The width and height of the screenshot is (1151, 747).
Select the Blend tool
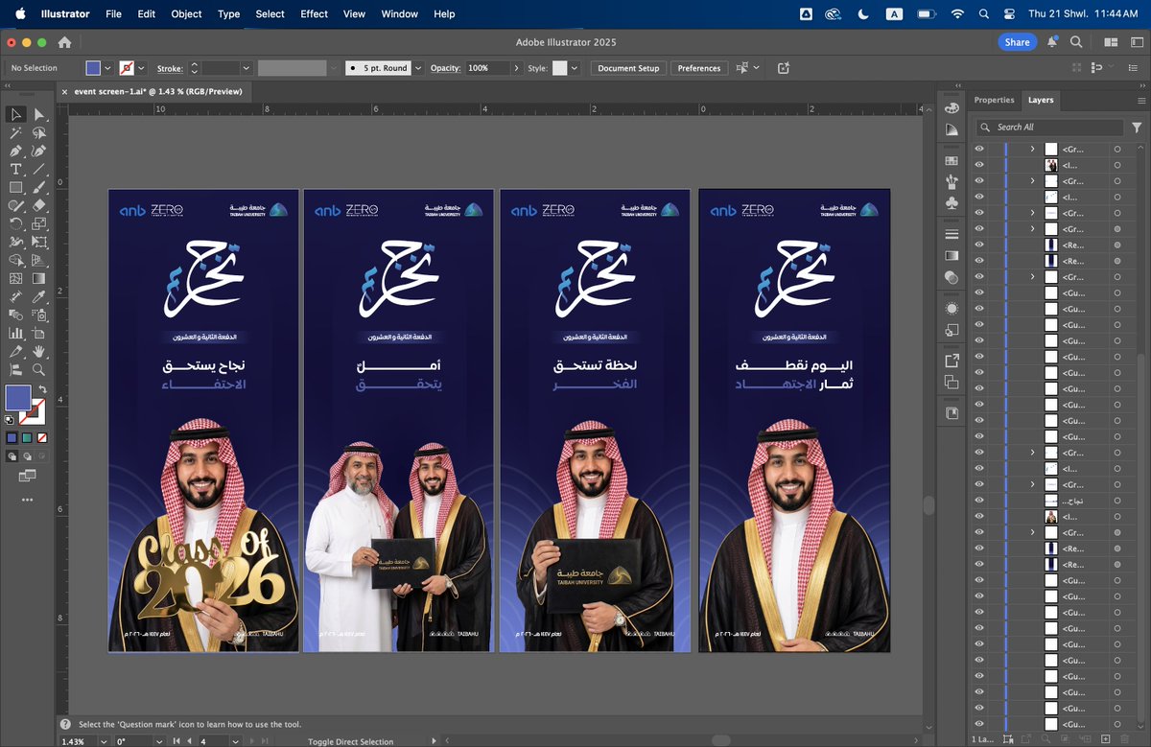click(x=16, y=315)
